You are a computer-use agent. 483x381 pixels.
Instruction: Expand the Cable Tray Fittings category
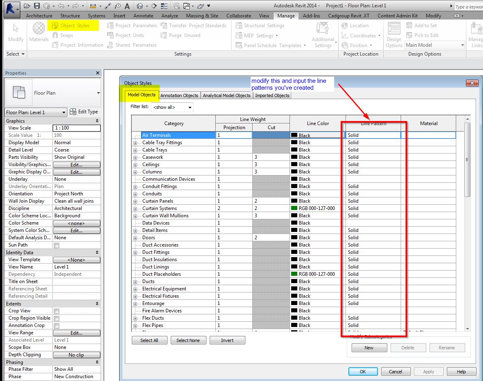coord(135,143)
